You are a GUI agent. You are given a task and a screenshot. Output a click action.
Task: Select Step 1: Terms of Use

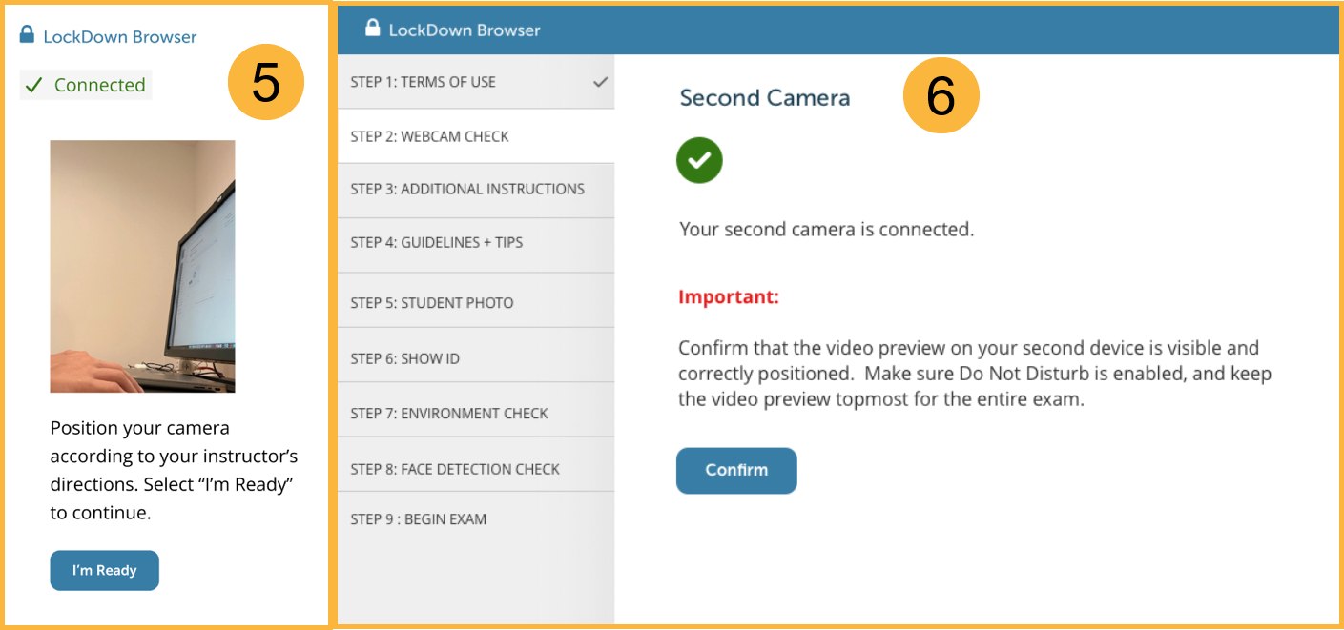click(x=424, y=82)
